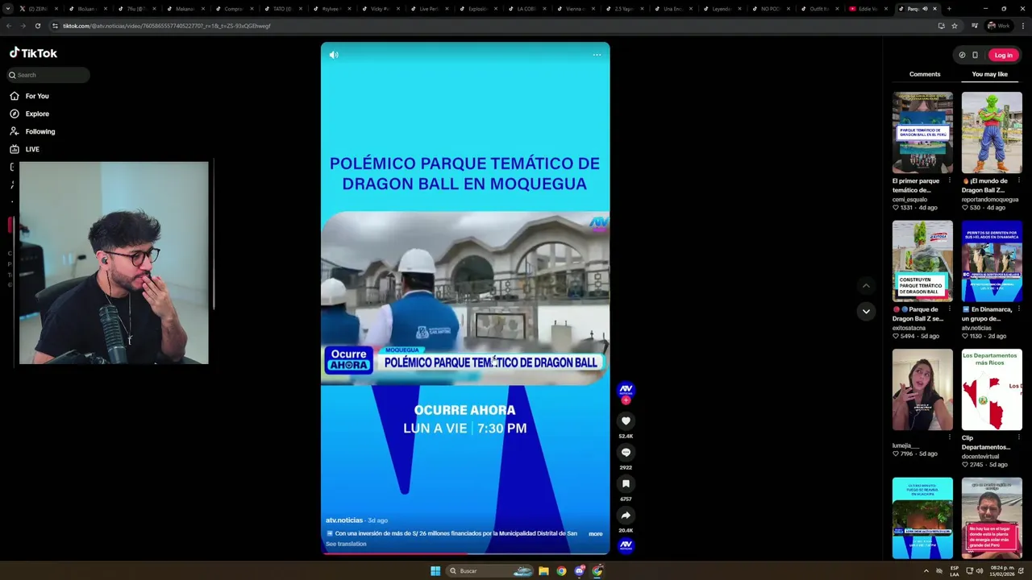Go back with the browser back arrow
Screen dimensions: 1032x580
(9, 26)
